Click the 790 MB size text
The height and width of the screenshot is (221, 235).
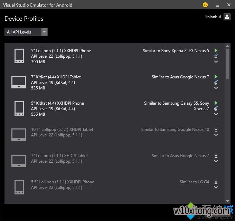(38, 62)
